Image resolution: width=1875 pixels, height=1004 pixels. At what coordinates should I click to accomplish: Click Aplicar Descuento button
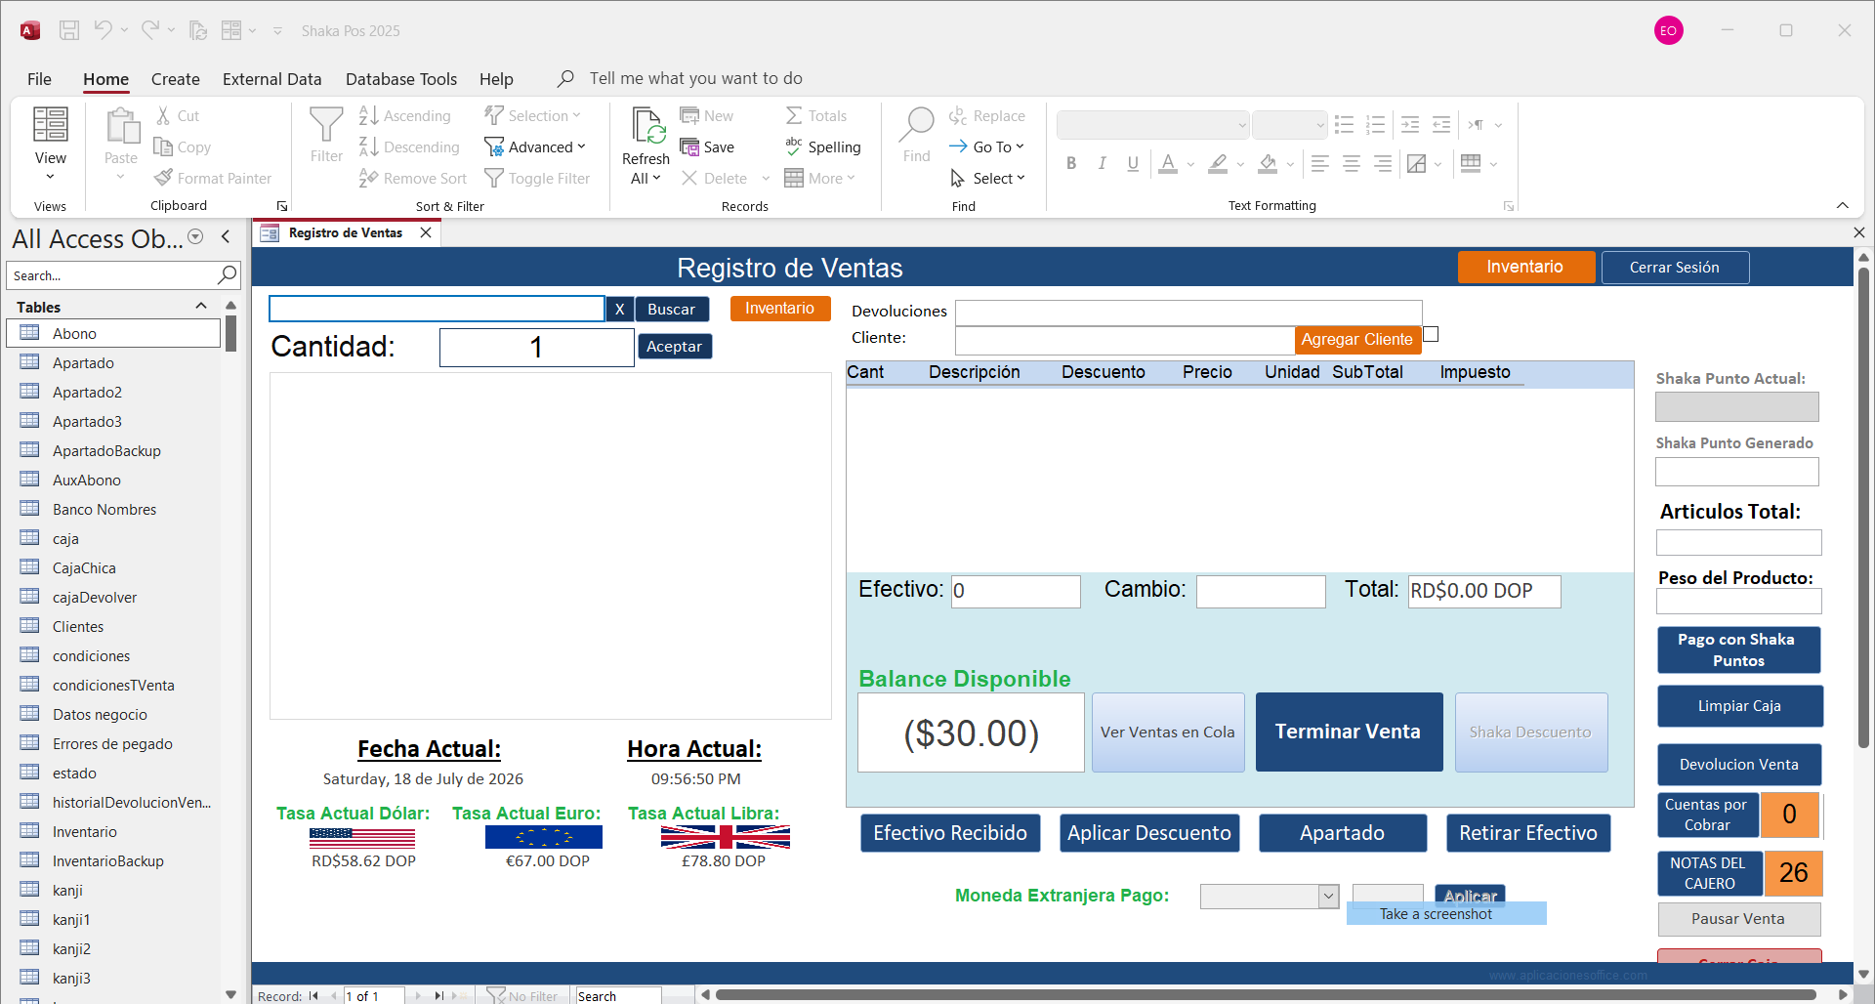tap(1149, 832)
